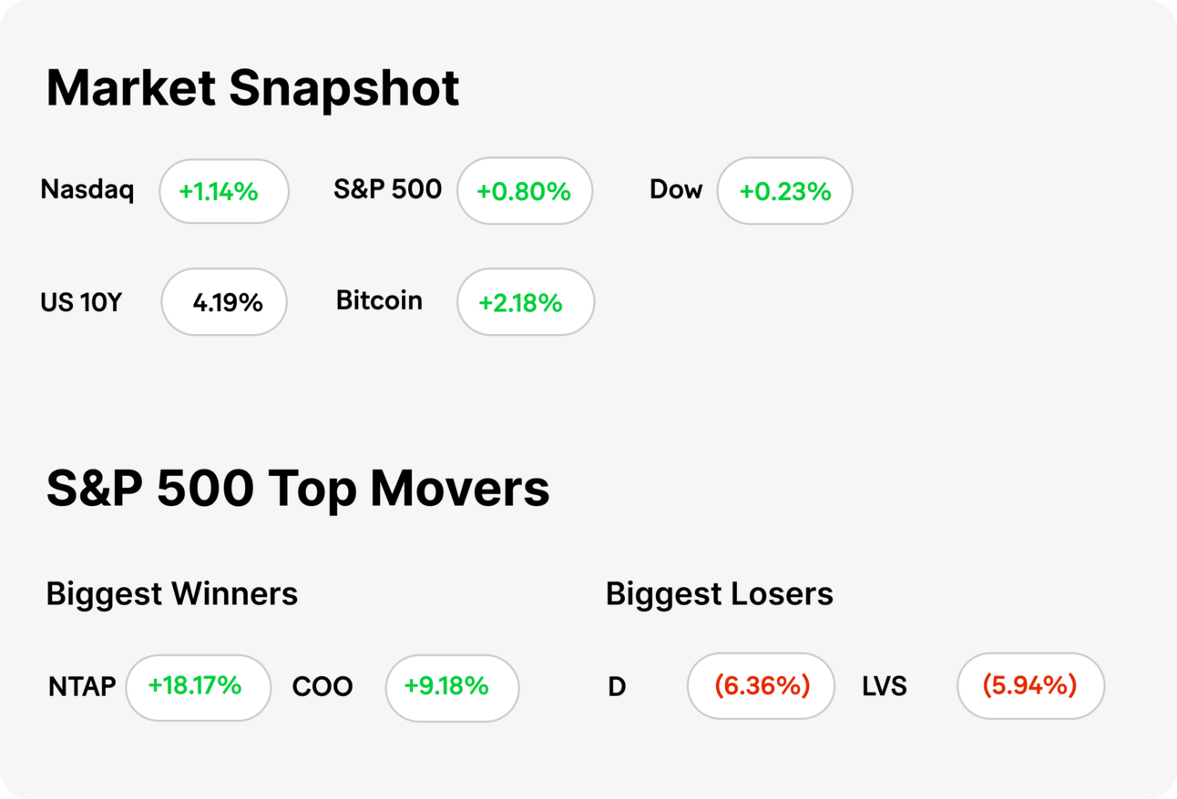
Task: Click the Market Snapshot title
Action: 253,88
